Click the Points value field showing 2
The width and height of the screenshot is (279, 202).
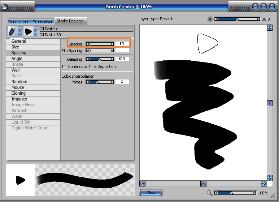click(x=122, y=82)
